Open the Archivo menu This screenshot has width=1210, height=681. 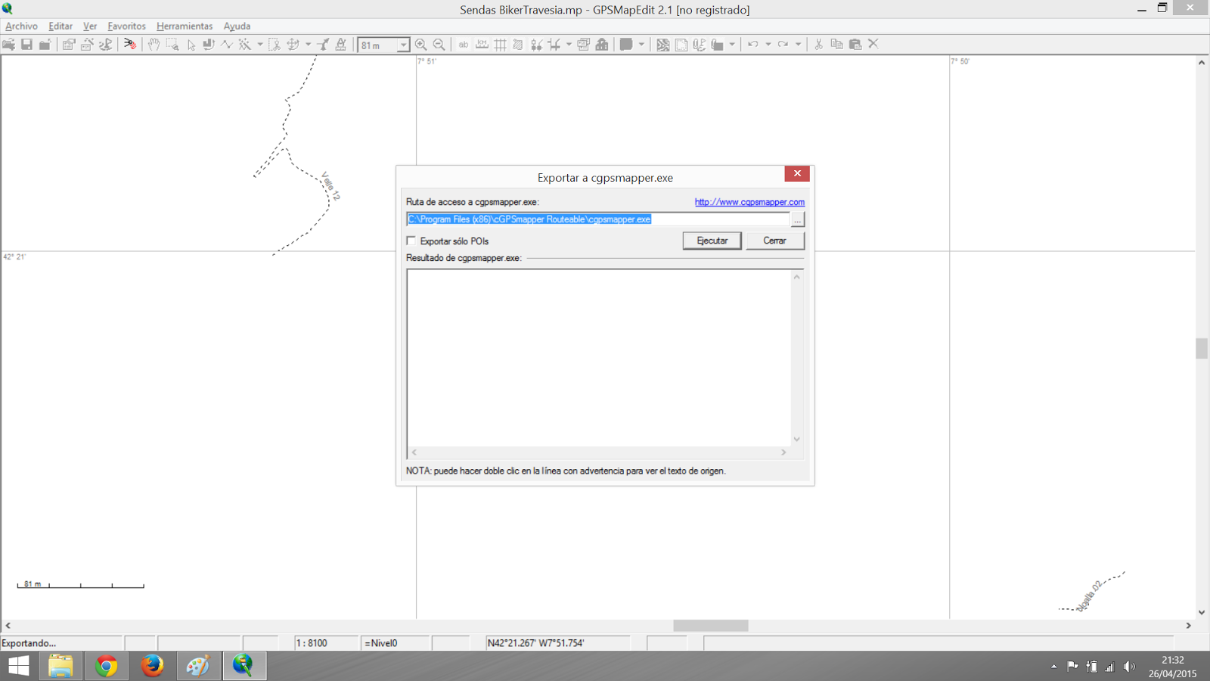(x=21, y=26)
